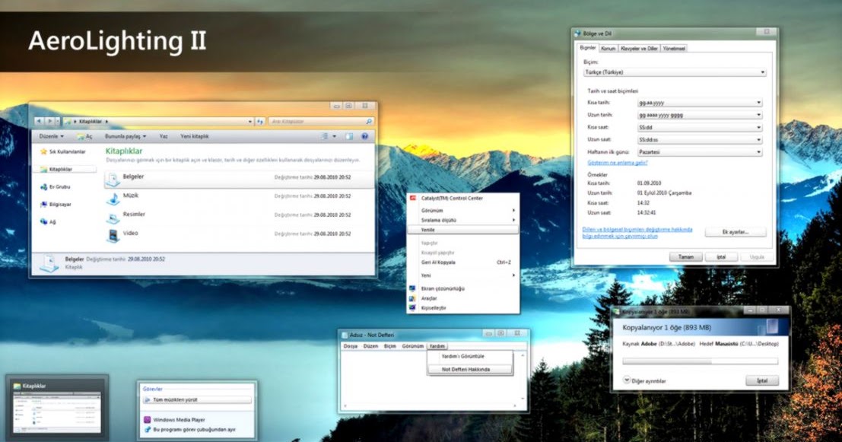Click the Ağ network icon in sidebar

click(43, 221)
